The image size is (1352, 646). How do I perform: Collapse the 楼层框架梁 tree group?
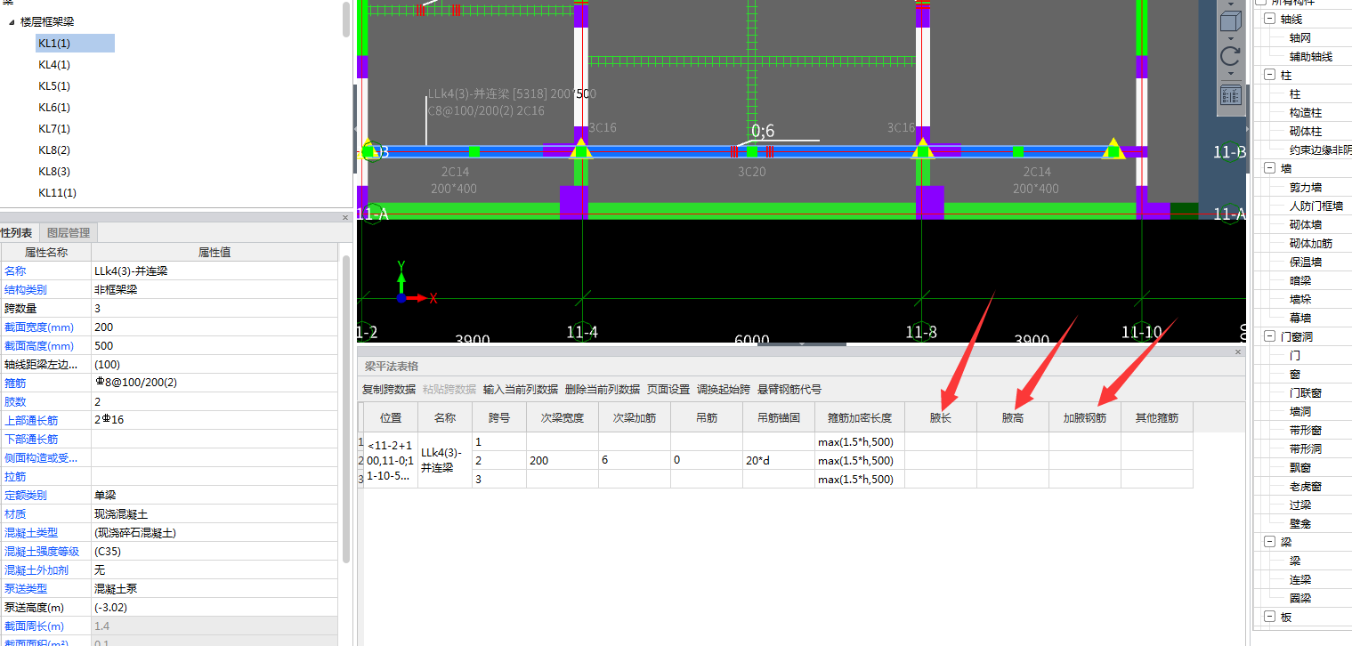(11, 20)
